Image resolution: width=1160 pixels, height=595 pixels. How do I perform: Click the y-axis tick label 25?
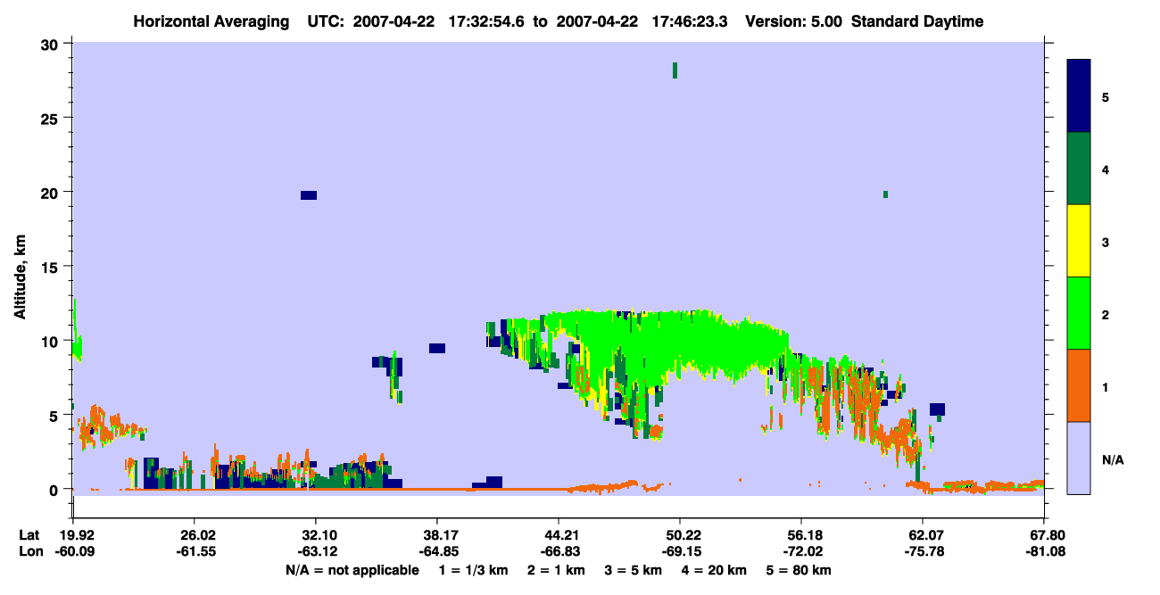(x=52, y=118)
